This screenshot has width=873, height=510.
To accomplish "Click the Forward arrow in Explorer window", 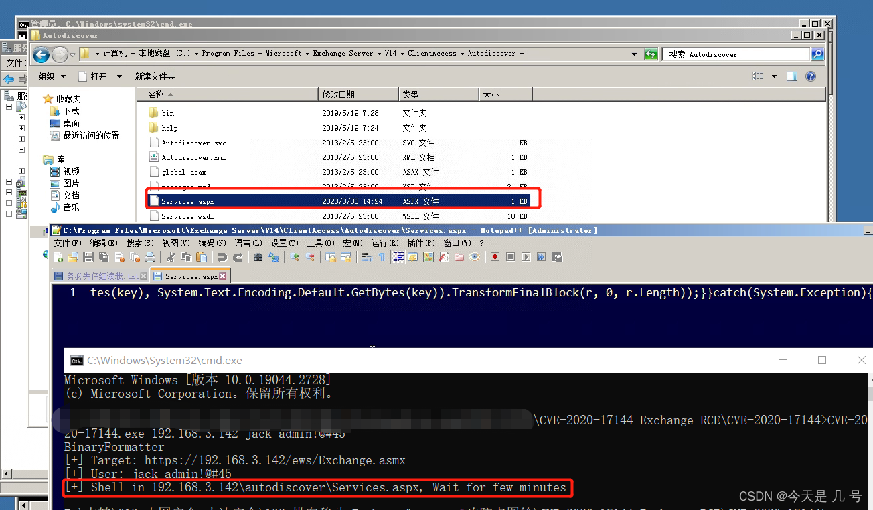I will tap(59, 54).
